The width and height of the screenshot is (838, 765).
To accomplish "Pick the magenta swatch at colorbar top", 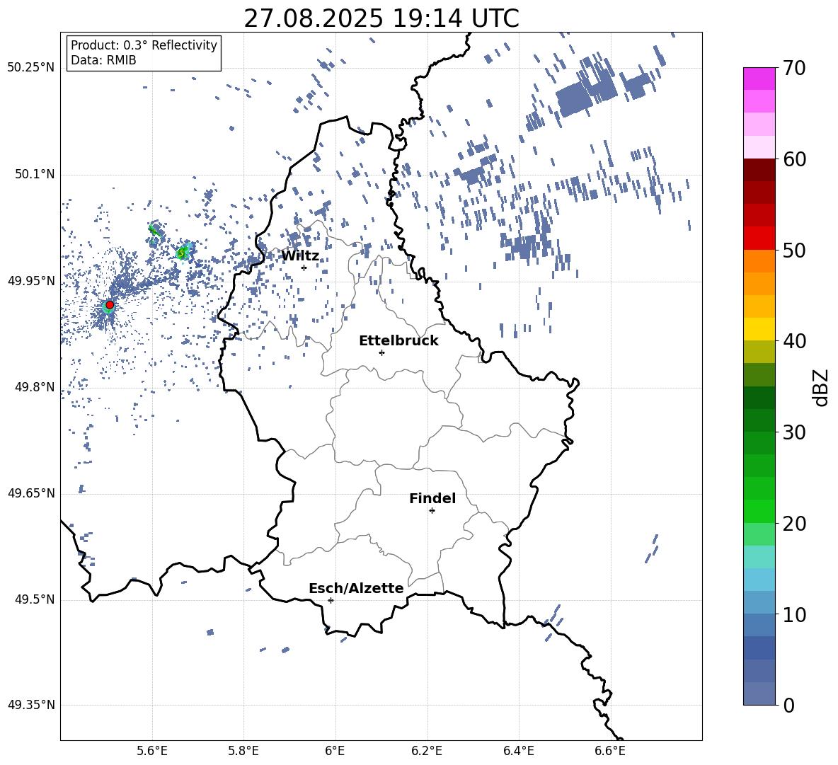I will pyautogui.click(x=759, y=79).
